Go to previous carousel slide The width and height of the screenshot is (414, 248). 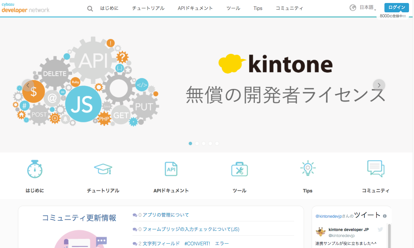(x=28, y=85)
